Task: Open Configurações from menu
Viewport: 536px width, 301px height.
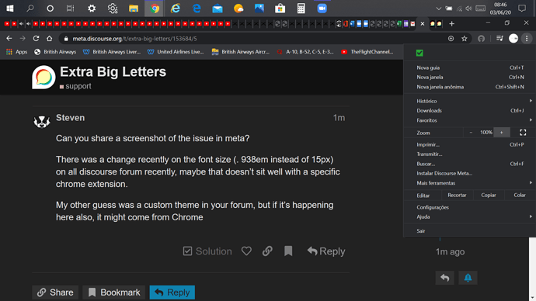Action: (x=470, y=207)
